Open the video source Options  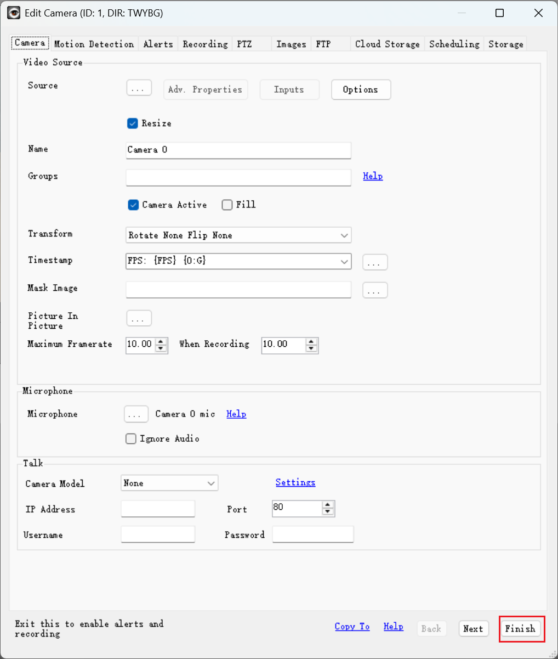[x=361, y=89]
